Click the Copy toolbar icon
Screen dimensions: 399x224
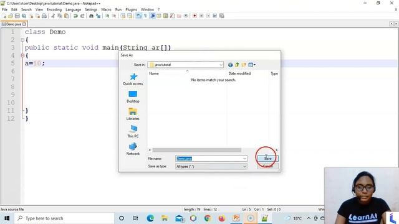point(60,16)
